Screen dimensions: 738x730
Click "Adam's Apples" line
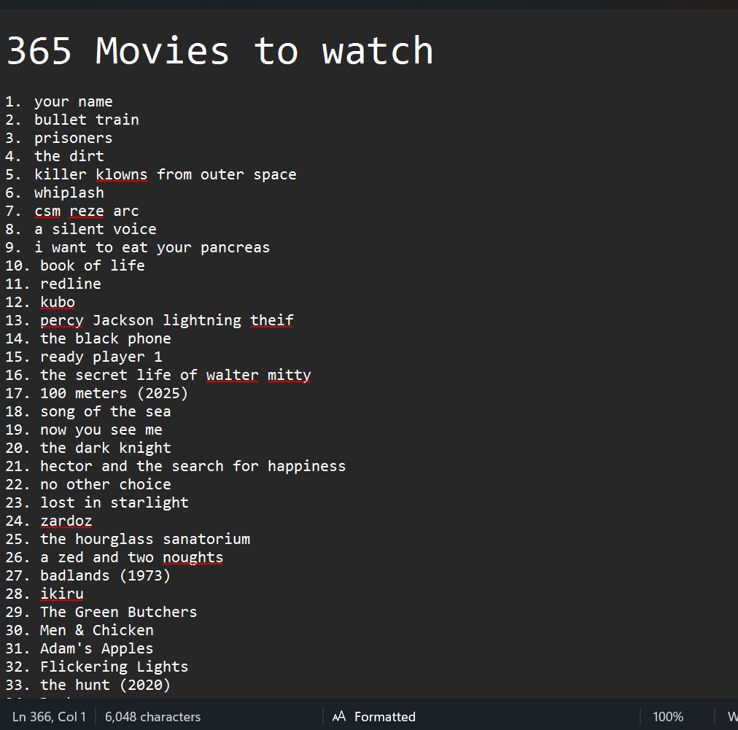tap(97, 648)
